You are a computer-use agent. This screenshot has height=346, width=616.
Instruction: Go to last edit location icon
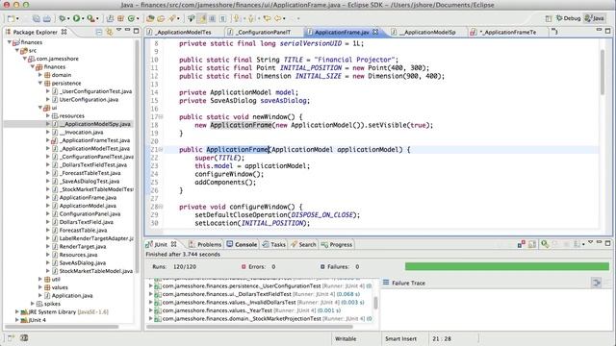click(268, 18)
